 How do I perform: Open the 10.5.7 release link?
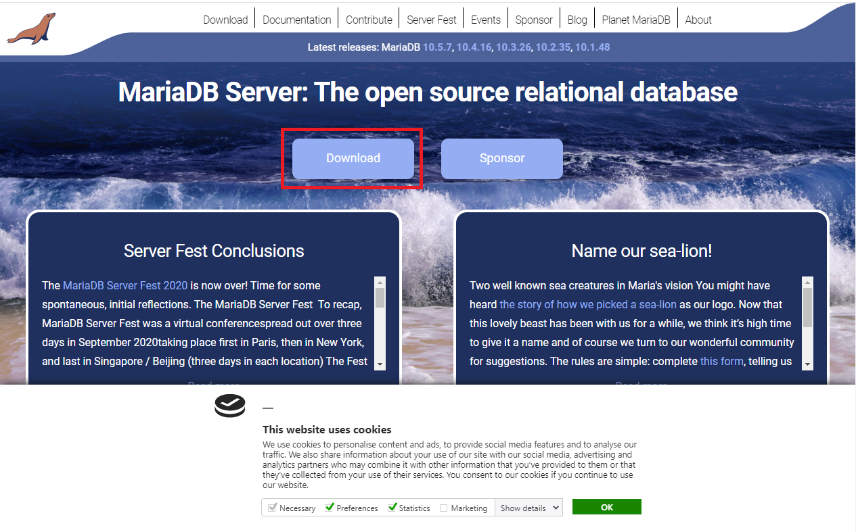click(437, 47)
